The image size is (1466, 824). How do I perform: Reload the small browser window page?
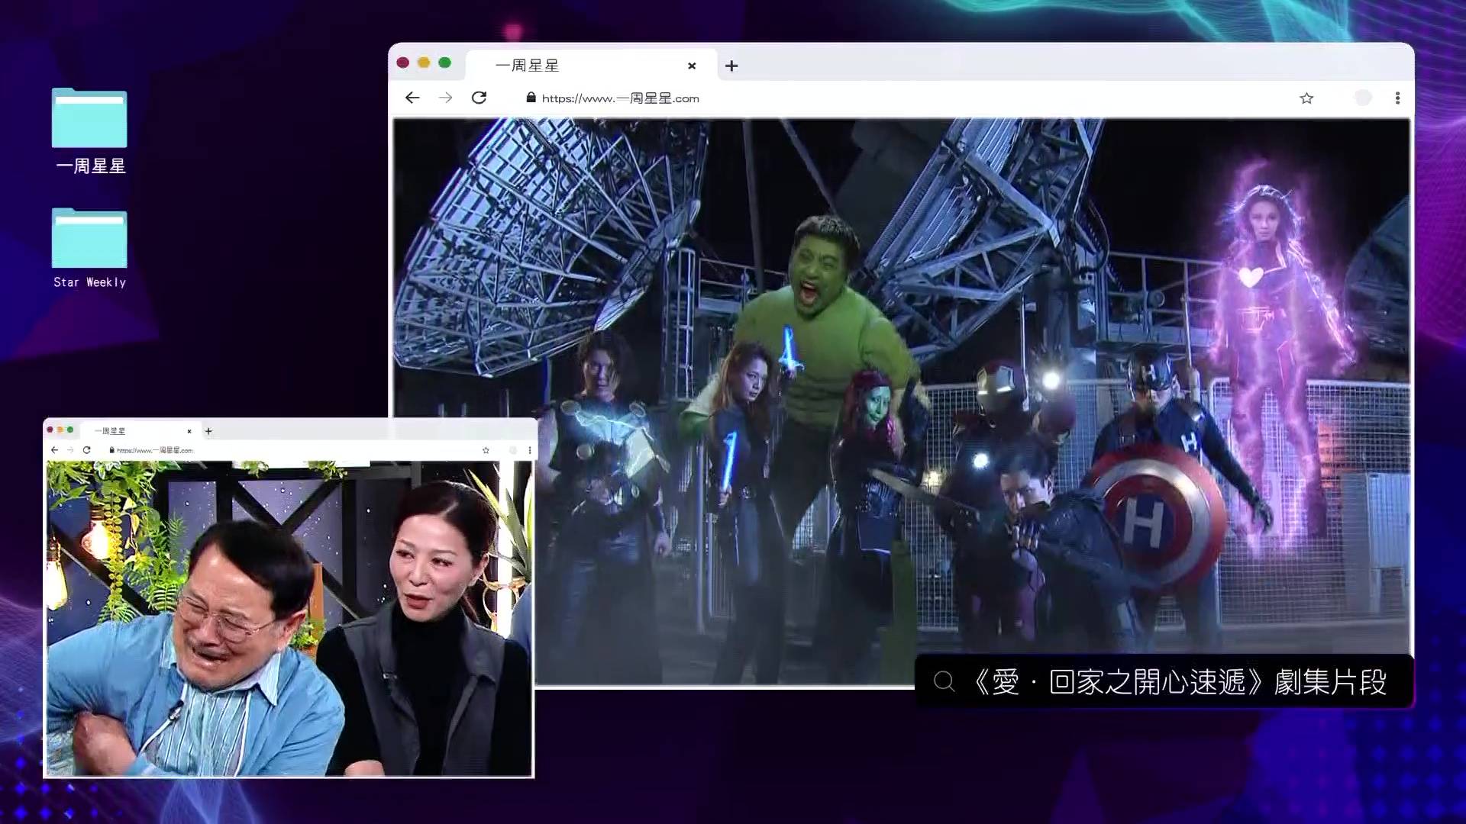pos(87,450)
